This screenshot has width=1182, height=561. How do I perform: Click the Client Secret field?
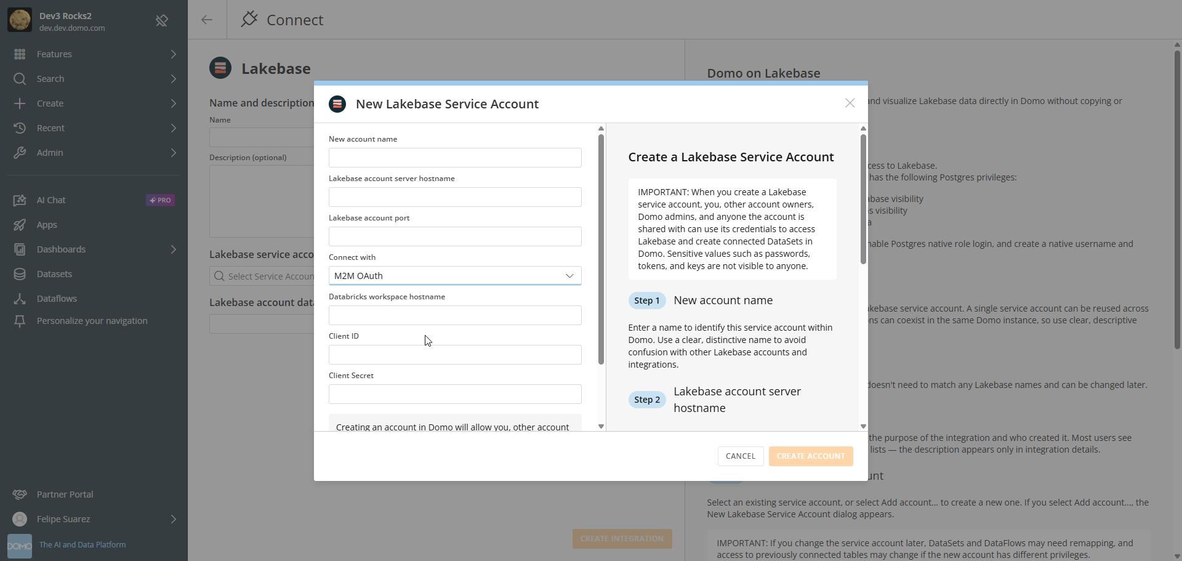point(455,394)
